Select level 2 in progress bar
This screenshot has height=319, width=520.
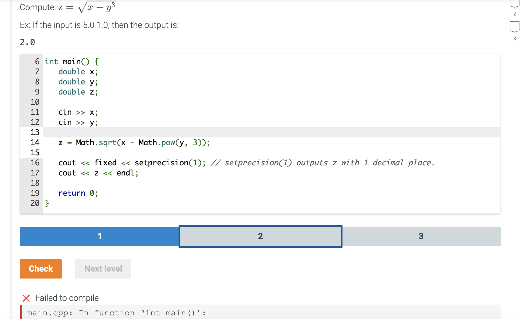coord(261,236)
